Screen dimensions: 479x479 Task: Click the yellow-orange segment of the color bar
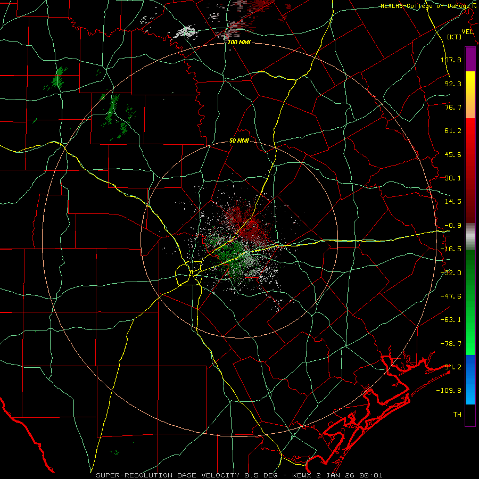point(470,95)
